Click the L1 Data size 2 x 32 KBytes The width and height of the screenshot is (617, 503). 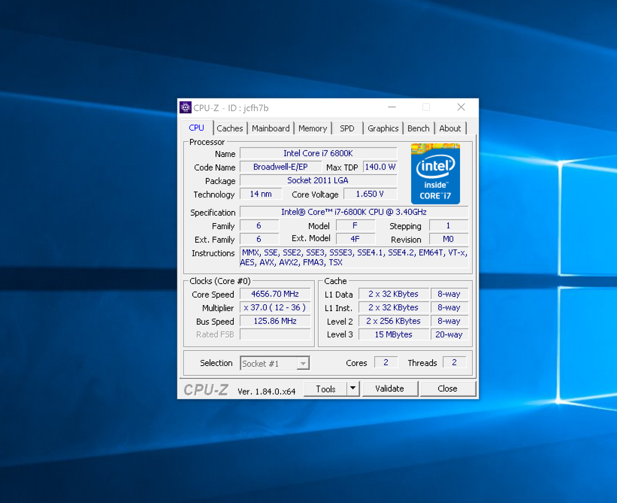pos(393,294)
